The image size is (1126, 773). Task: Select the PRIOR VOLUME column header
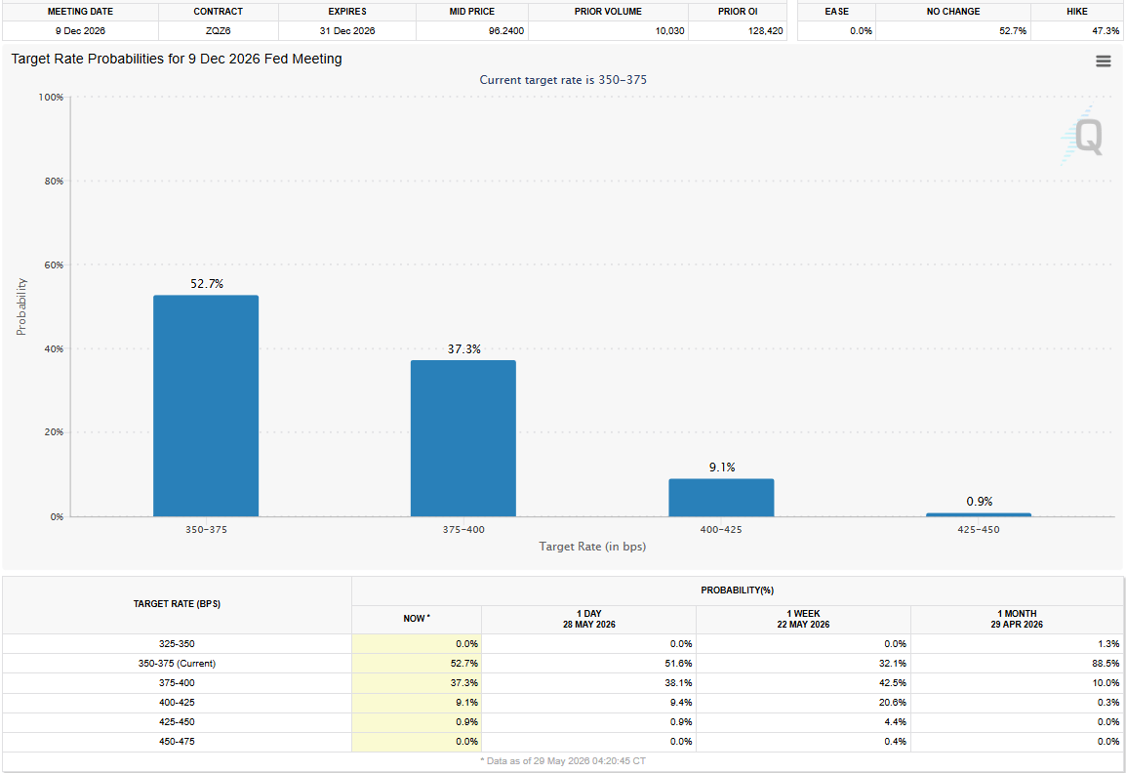pyautogui.click(x=608, y=12)
